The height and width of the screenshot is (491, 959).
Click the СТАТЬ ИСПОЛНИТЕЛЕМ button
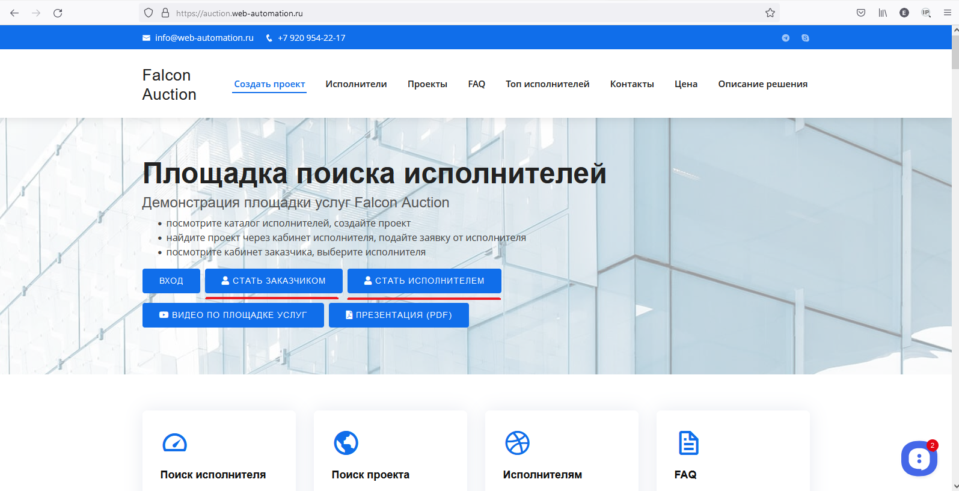point(424,281)
